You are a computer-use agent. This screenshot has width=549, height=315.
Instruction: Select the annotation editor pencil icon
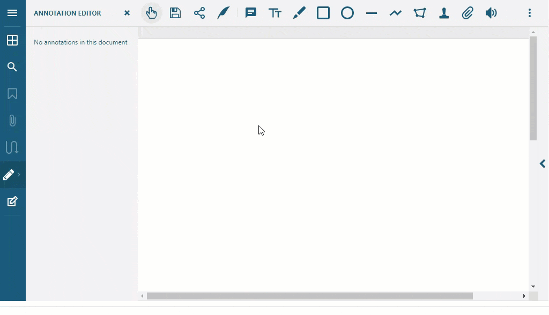(9, 175)
